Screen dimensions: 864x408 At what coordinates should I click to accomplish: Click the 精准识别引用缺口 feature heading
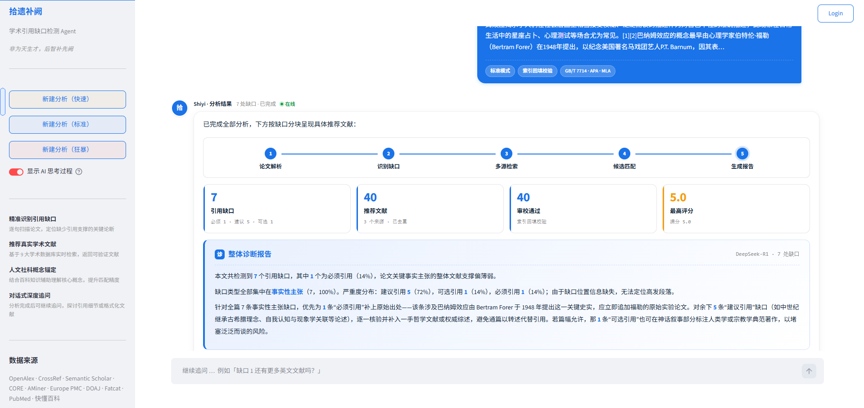click(x=32, y=219)
